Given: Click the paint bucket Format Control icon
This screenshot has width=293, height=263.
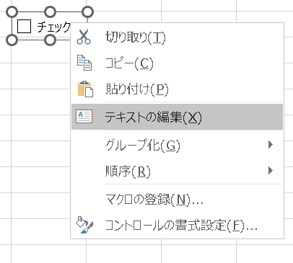Looking at the screenshot, I should click(84, 225).
